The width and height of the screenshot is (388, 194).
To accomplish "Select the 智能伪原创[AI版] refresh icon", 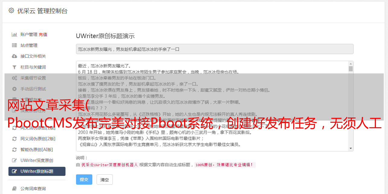I will (14, 150).
